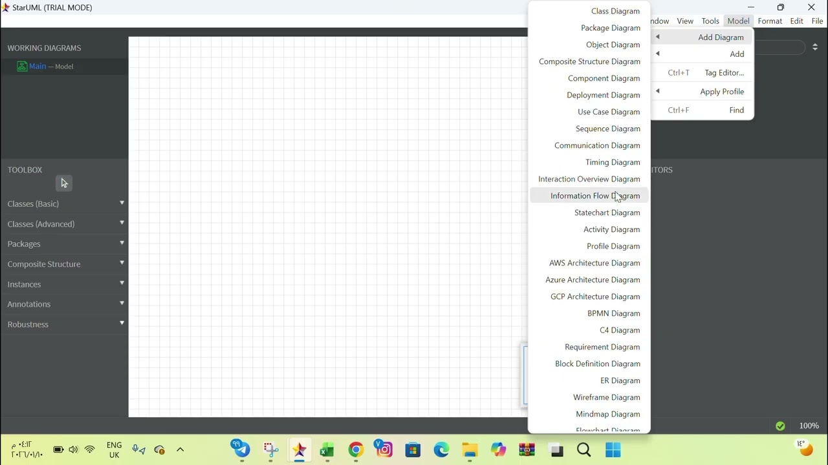Click the volume speaker icon in tray
This screenshot has height=465, width=828.
(73, 449)
